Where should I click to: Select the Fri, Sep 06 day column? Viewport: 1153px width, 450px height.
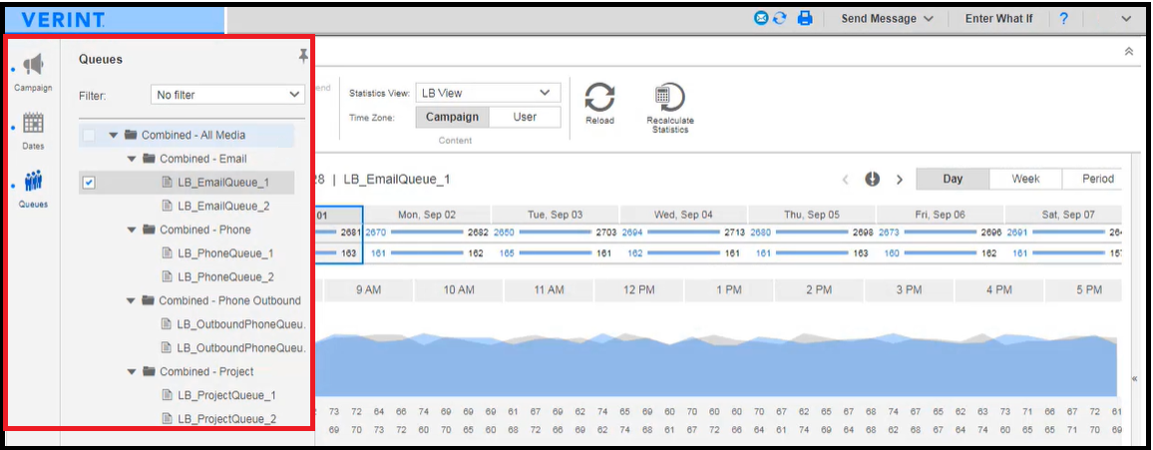coord(940,215)
